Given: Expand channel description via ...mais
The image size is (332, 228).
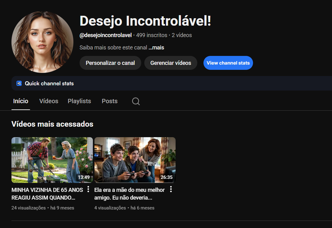Looking at the screenshot, I should tap(156, 48).
